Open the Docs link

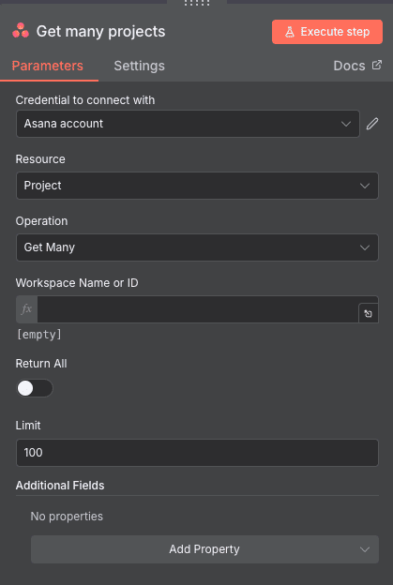(x=357, y=66)
